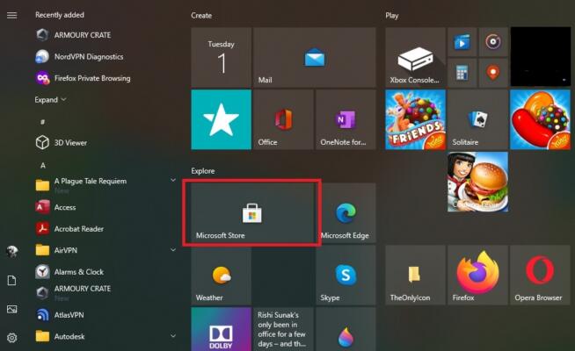Launch the Skype tile
This screenshot has height=351, width=575.
346,276
